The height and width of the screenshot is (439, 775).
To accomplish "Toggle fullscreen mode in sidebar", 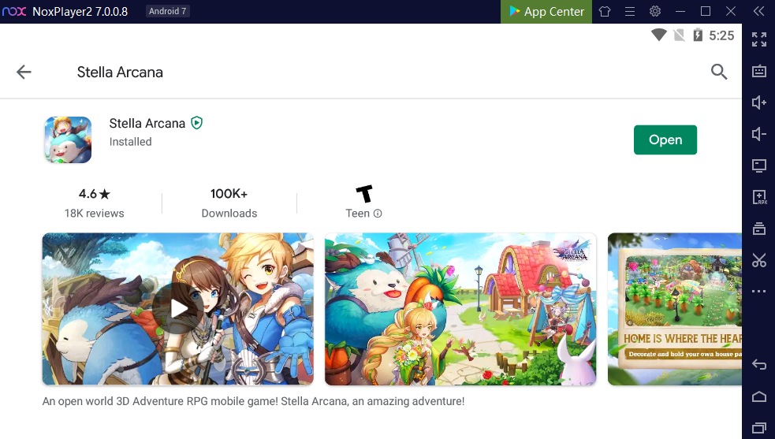I will click(759, 39).
